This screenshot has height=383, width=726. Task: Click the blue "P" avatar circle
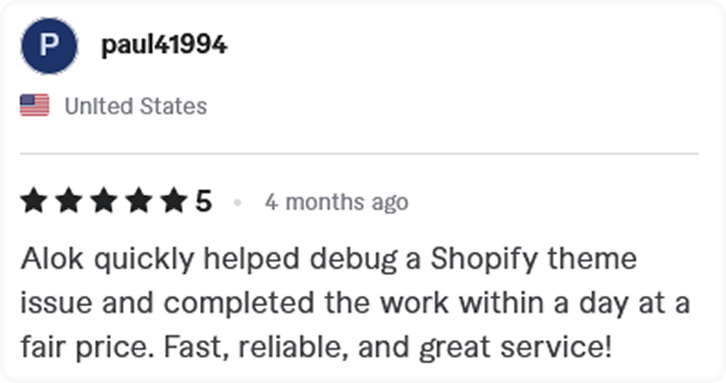47,46
